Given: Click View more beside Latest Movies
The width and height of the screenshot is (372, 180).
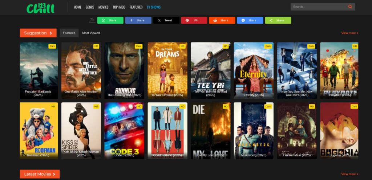Looking at the screenshot, I should [x=350, y=174].
